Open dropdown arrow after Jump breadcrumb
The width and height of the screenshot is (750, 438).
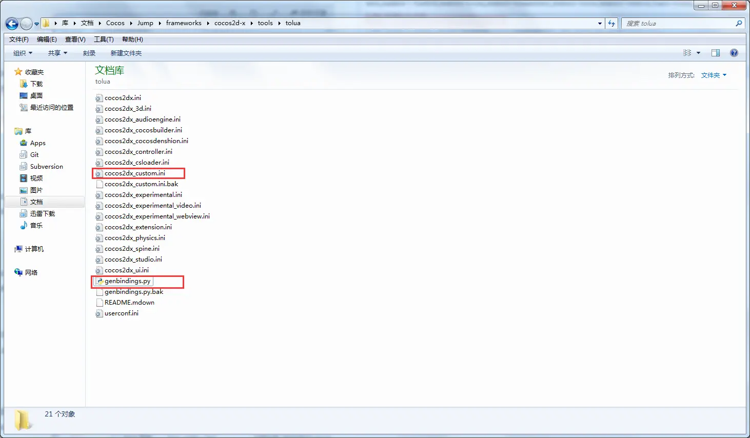(x=160, y=23)
